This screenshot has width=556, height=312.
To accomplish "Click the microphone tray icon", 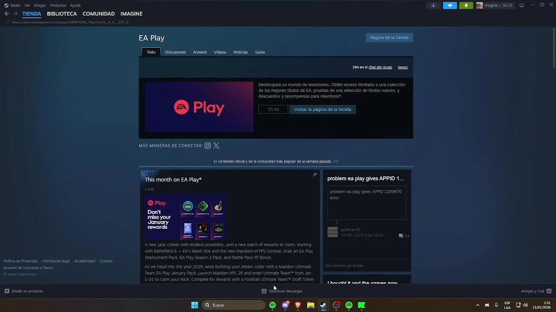I will (x=496, y=305).
